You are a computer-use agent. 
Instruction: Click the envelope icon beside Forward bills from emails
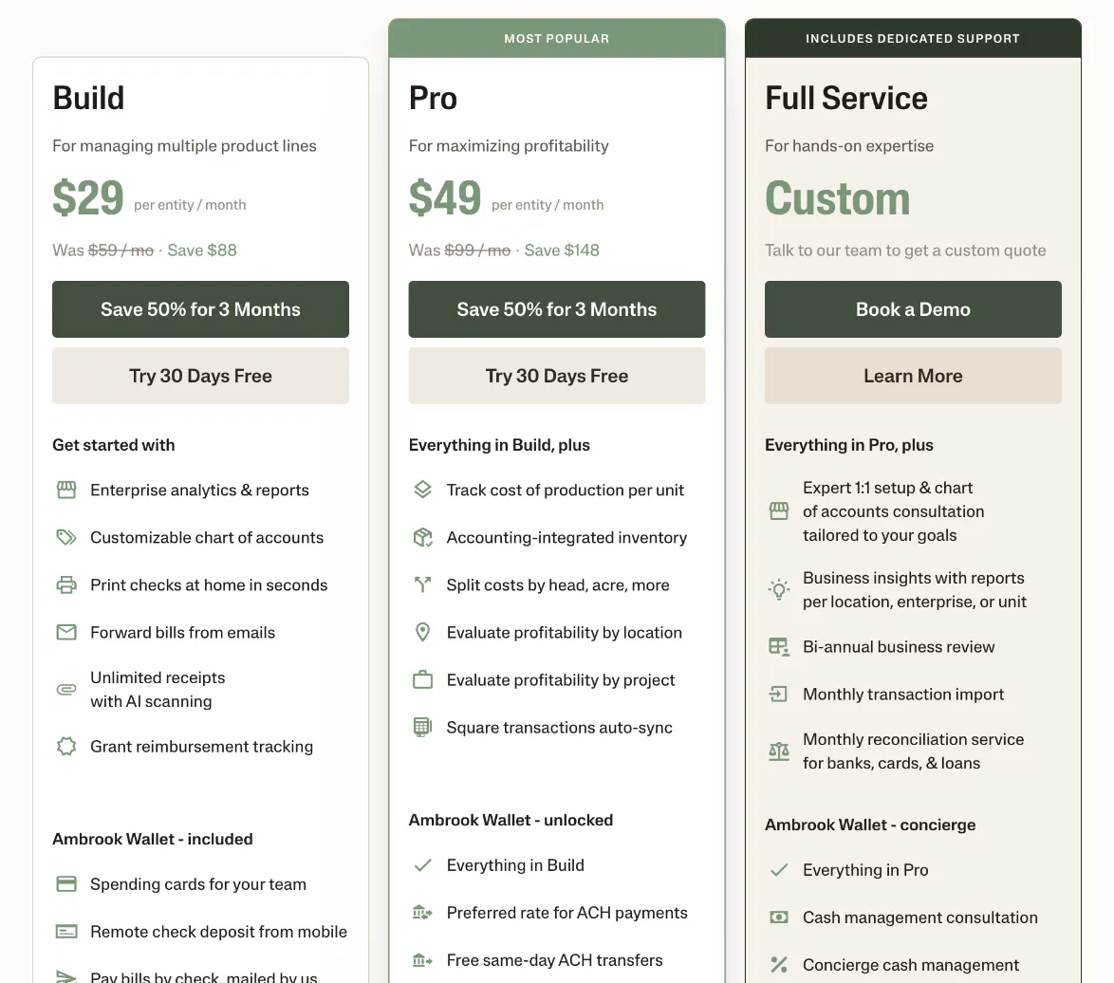point(66,632)
